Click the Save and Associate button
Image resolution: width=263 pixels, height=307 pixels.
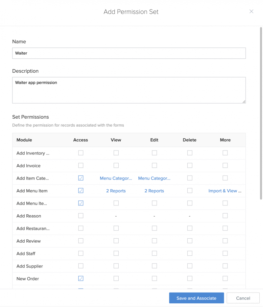[x=196, y=298]
